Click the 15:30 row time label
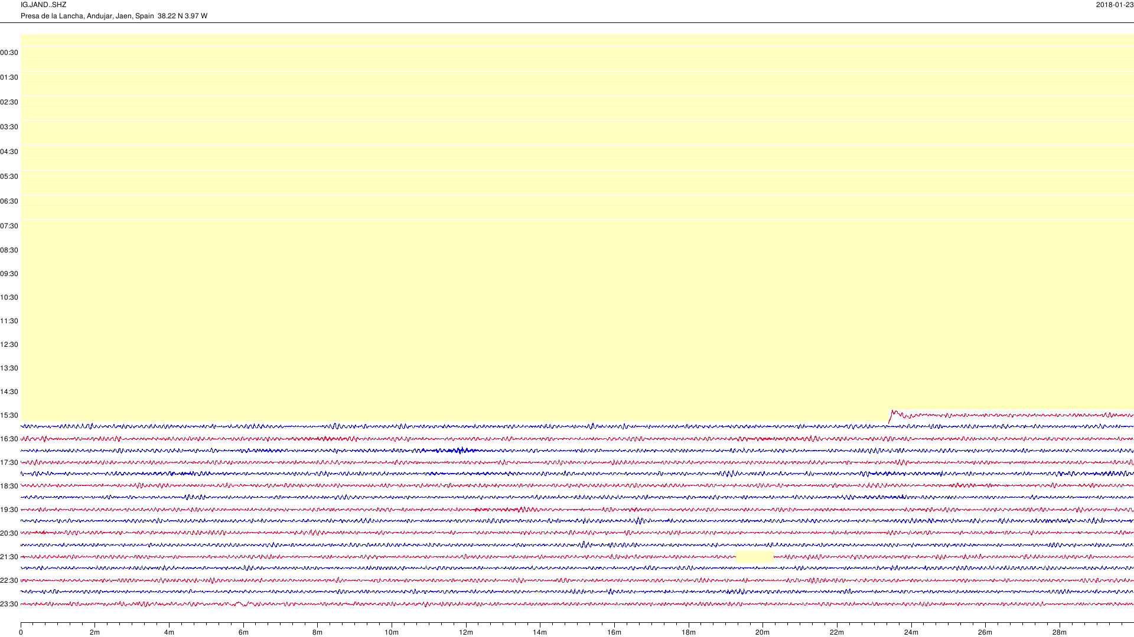This screenshot has height=637, width=1134. point(9,415)
